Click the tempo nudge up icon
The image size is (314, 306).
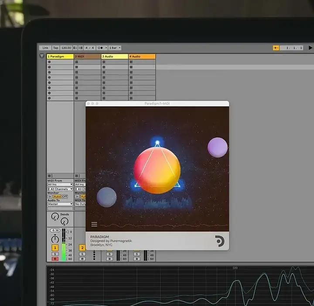[81, 48]
